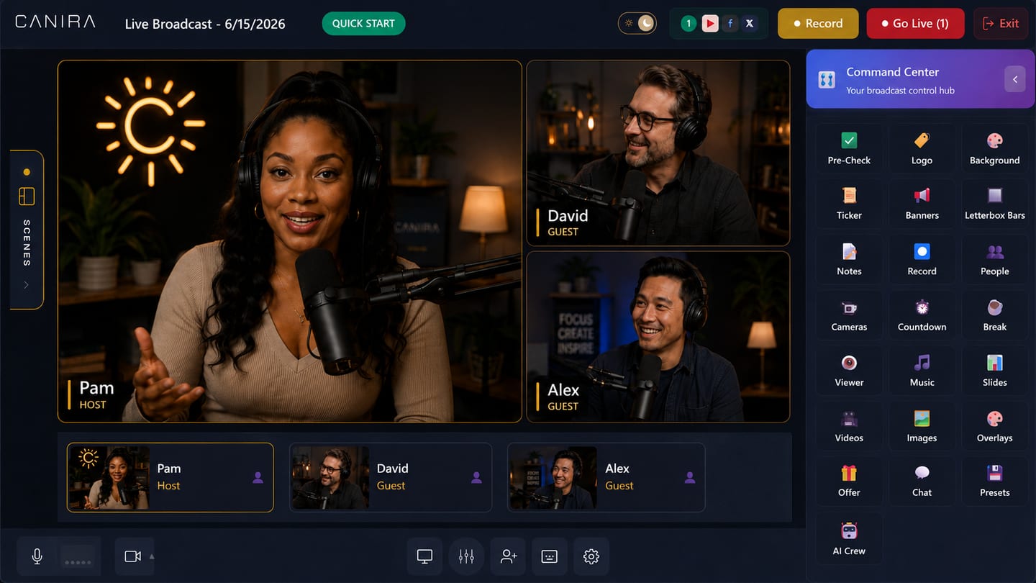Mute the microphone
Image resolution: width=1036 pixels, height=583 pixels.
coord(37,556)
